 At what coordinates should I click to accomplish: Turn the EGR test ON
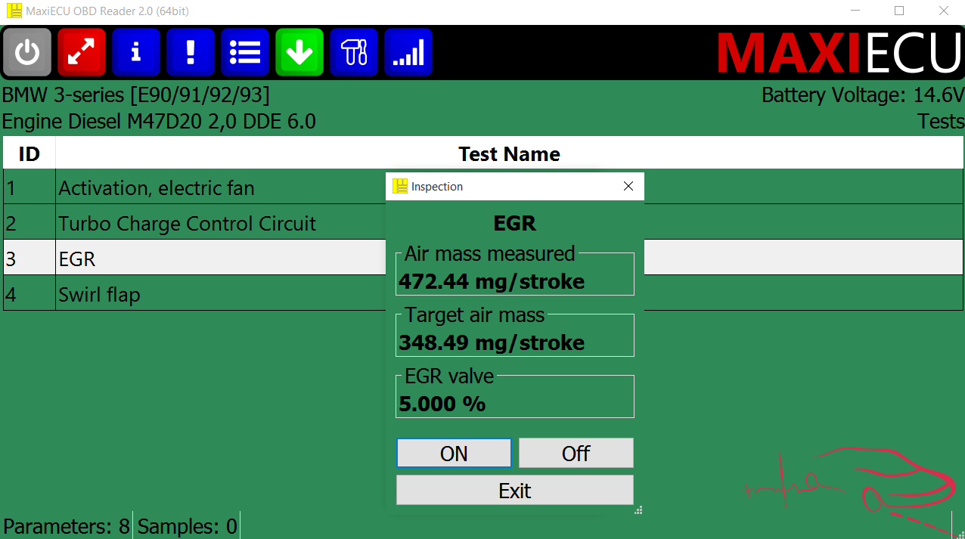[x=454, y=453]
